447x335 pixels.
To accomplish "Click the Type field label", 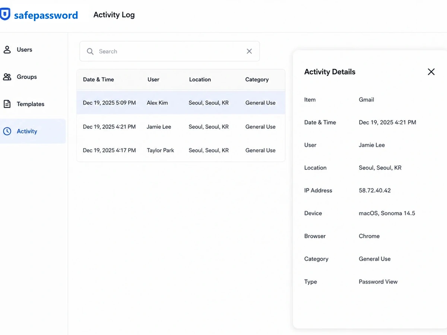I will [311, 282].
